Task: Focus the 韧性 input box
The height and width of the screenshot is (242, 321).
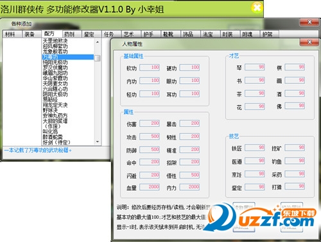Action: [189, 136]
